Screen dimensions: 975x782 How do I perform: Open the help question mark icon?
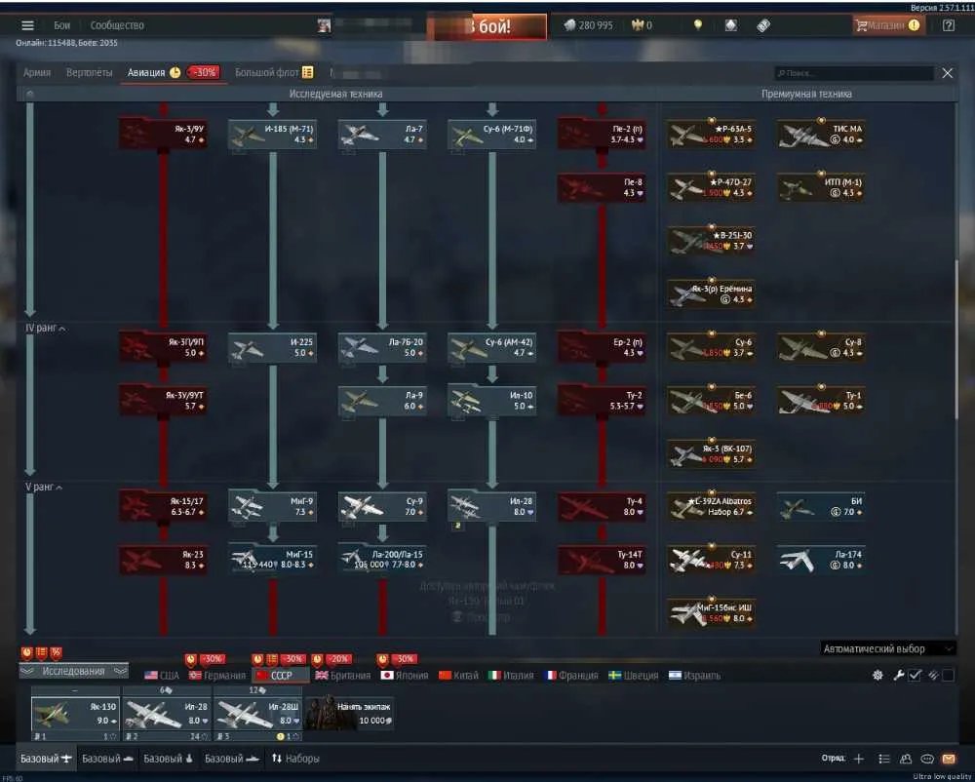click(949, 25)
